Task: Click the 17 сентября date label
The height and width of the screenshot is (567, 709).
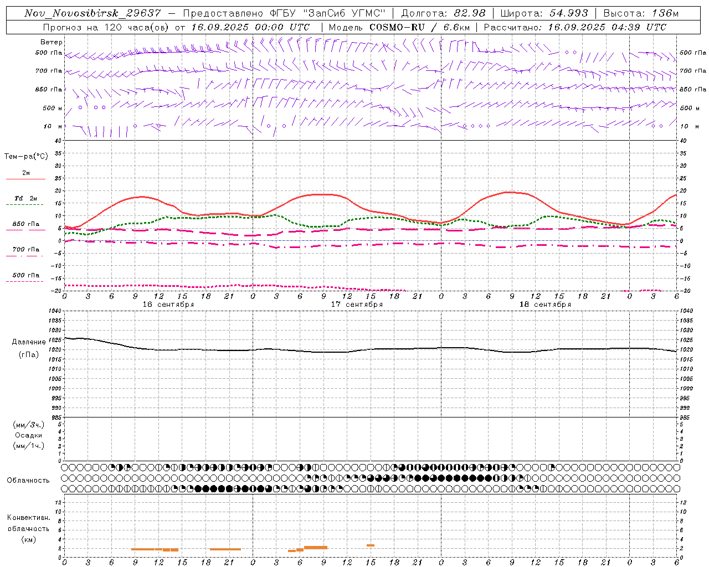Action: click(x=357, y=305)
